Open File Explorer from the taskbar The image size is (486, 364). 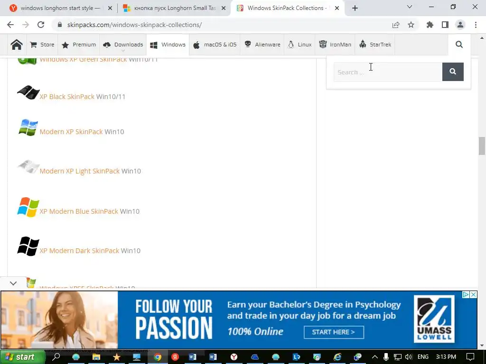coord(96,357)
